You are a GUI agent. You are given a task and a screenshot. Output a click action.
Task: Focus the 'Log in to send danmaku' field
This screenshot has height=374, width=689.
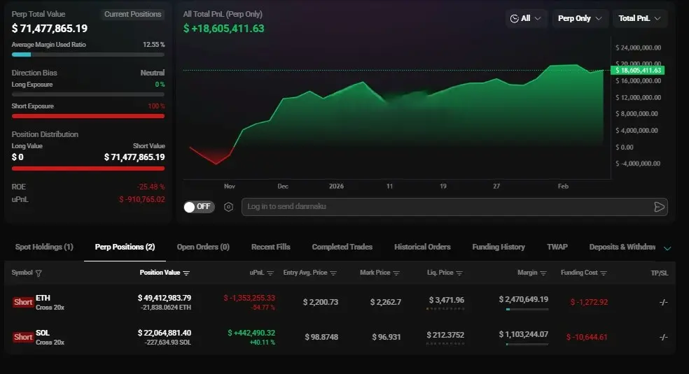click(454, 206)
